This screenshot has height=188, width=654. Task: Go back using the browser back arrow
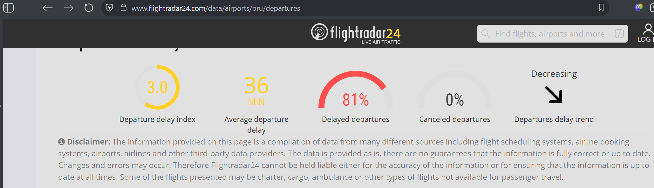tap(48, 8)
